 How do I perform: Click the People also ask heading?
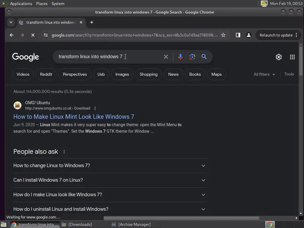click(x=36, y=152)
